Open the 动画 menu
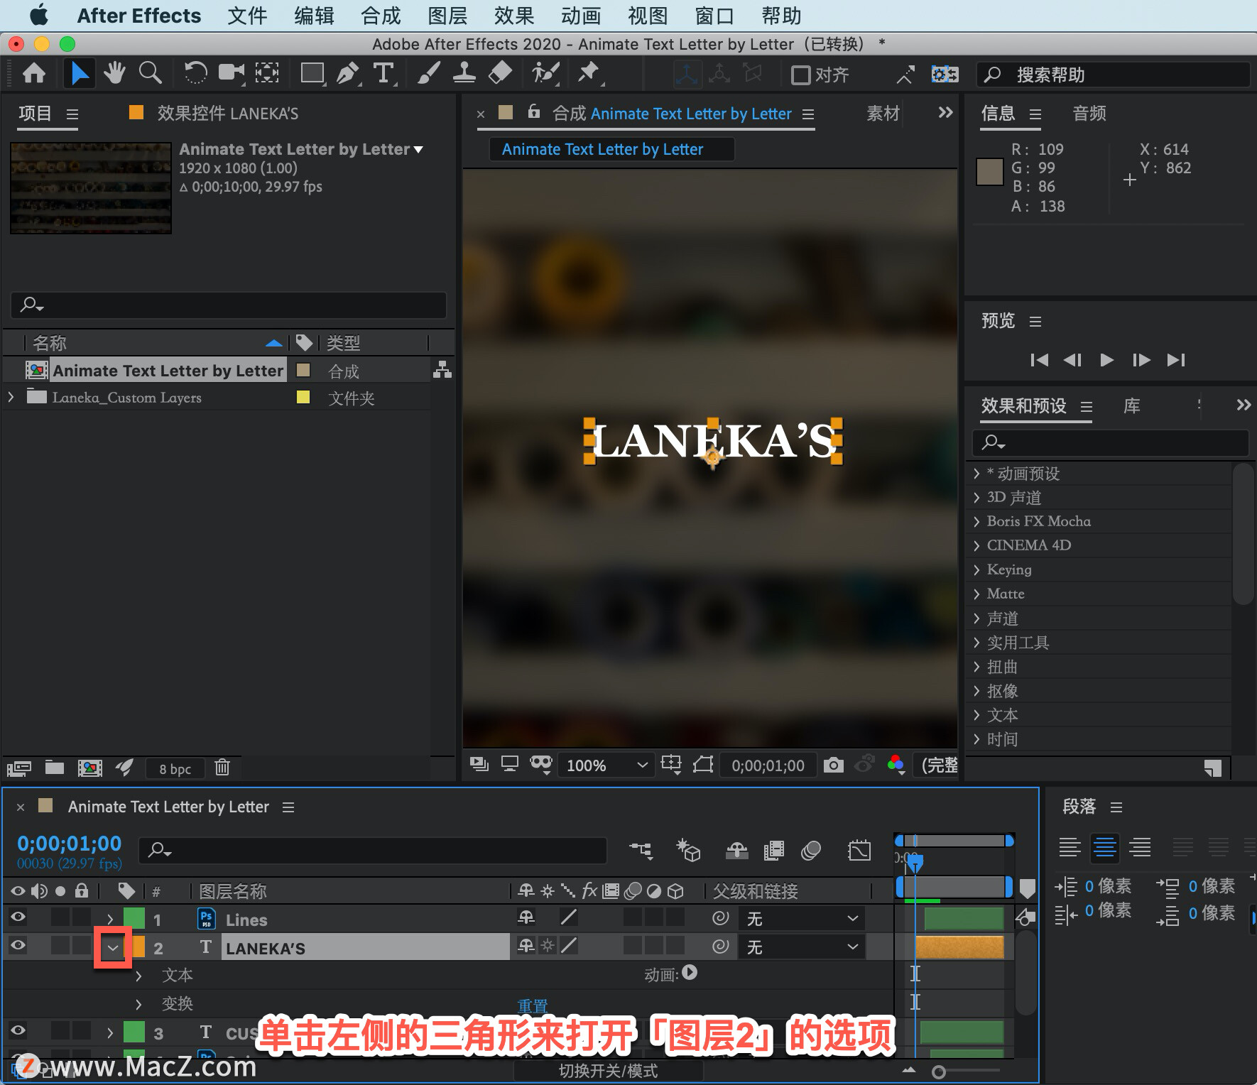Image resolution: width=1257 pixels, height=1085 pixels. (x=581, y=16)
